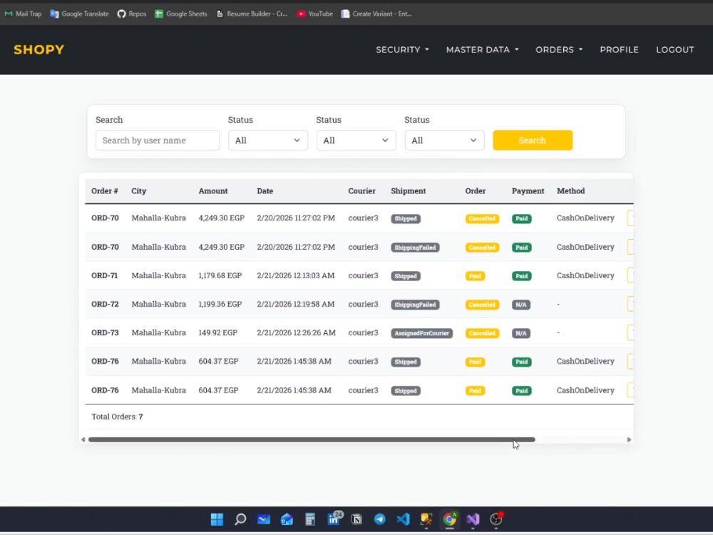This screenshot has height=535, width=713.
Task: Click the Date column header
Action: (x=265, y=191)
